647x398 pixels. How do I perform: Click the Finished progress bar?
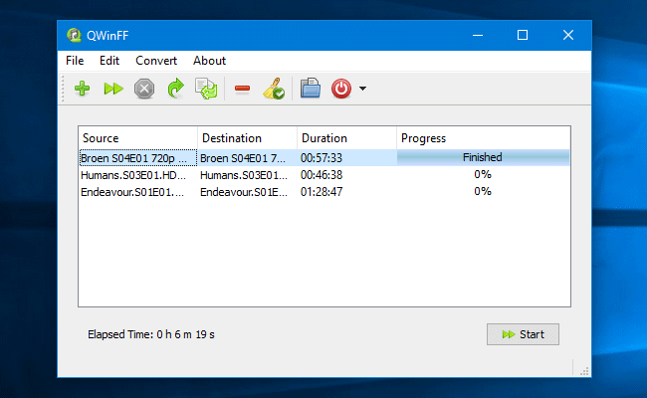click(483, 157)
